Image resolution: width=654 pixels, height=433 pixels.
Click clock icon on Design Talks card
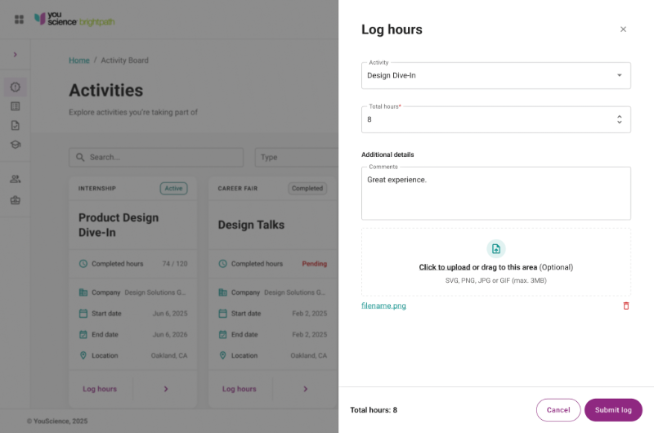(x=223, y=264)
